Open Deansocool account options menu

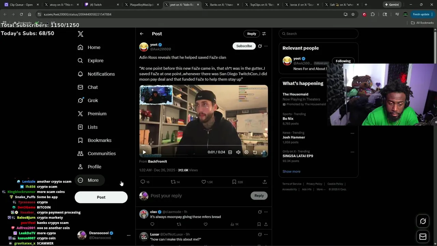coord(129,235)
